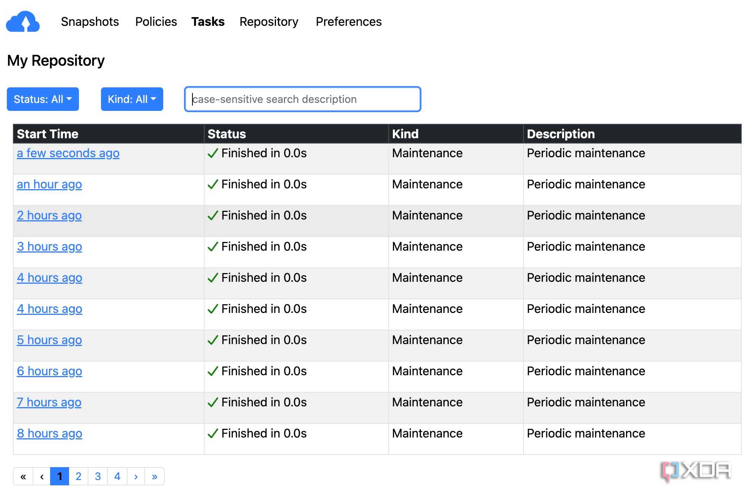Go to pagination page 4
The image size is (744, 496).
click(x=117, y=476)
